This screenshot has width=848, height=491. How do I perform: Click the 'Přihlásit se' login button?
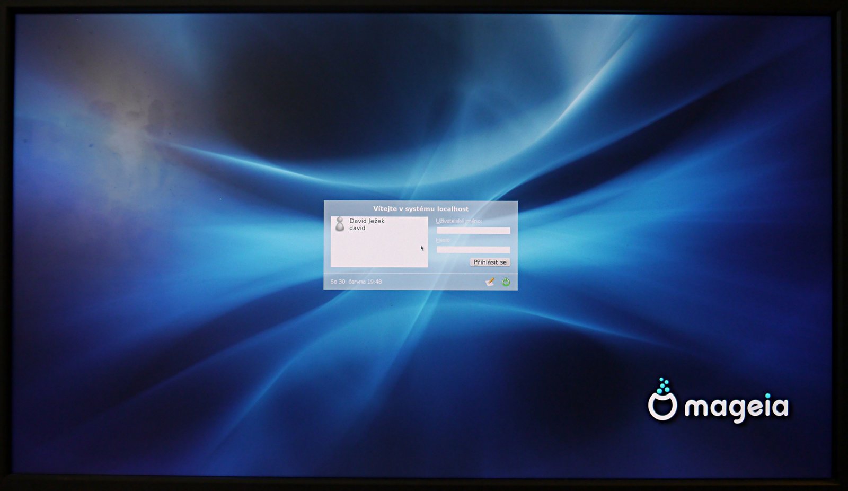click(x=490, y=262)
